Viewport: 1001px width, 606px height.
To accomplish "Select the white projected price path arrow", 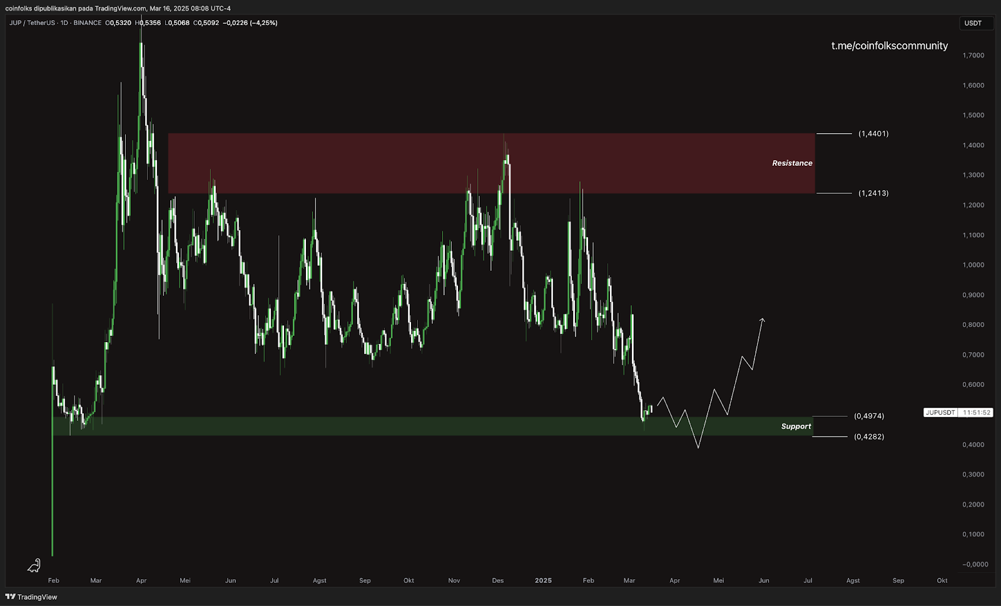I will tap(711, 383).
